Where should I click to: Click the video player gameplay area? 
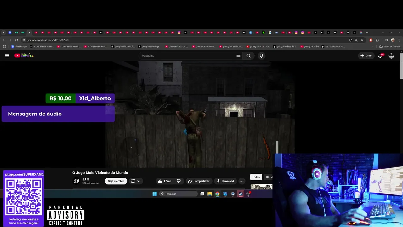200,114
